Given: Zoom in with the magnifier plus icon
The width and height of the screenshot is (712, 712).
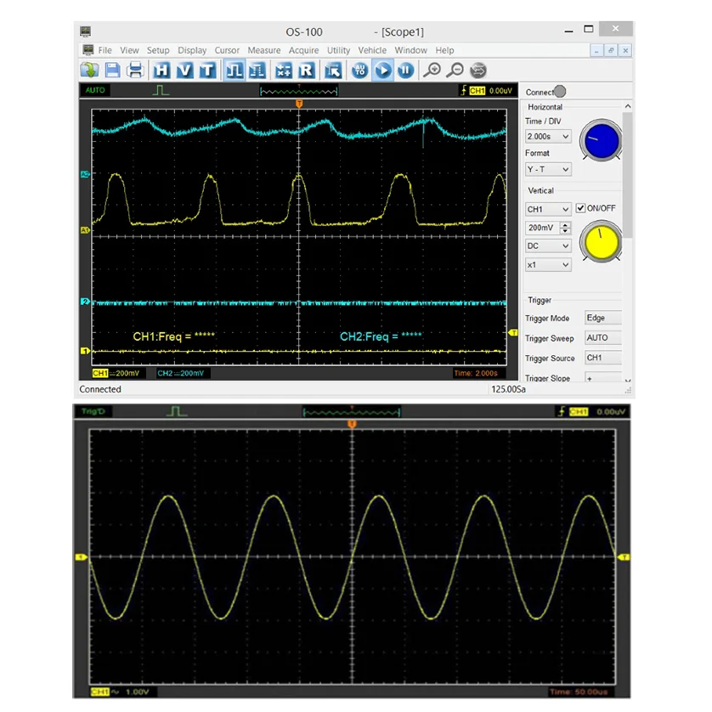Looking at the screenshot, I should point(432,71).
